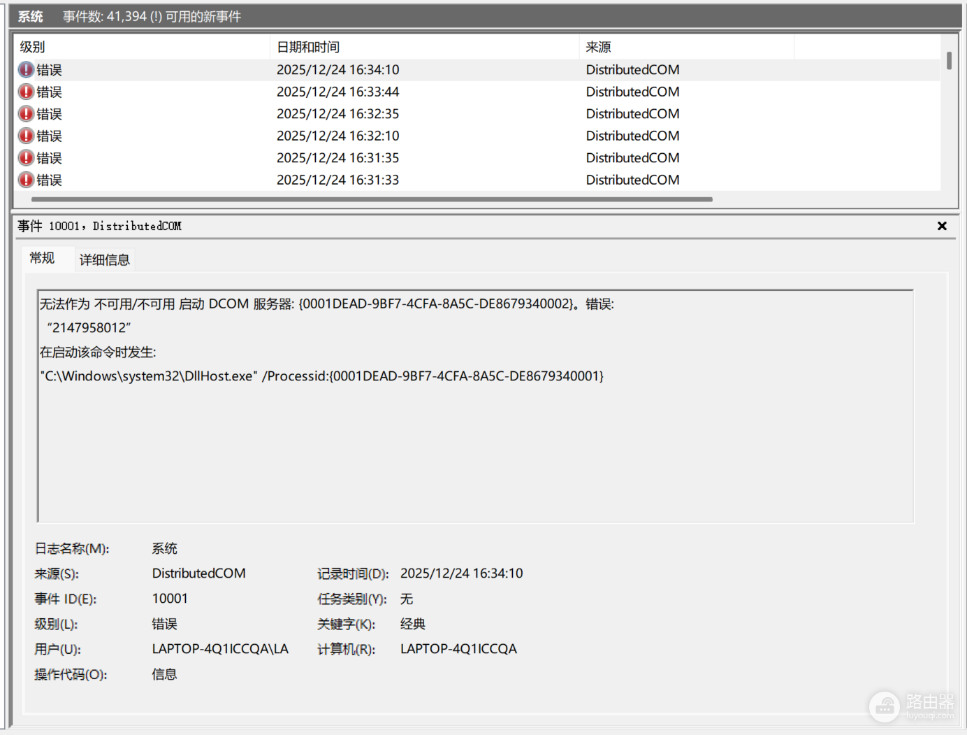Select the event row dated 16:33:44
This screenshot has width=967, height=735.
tap(477, 92)
